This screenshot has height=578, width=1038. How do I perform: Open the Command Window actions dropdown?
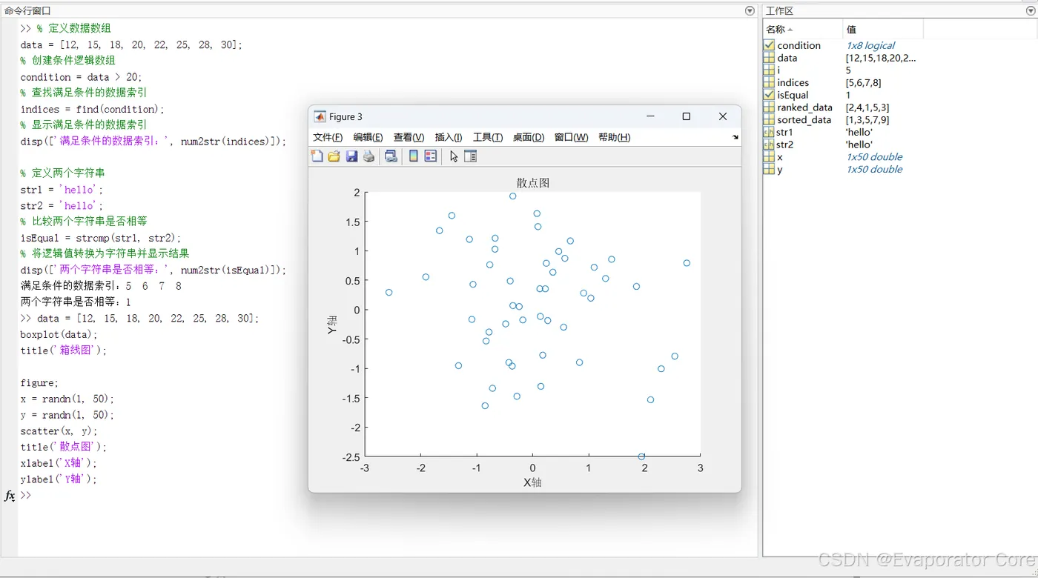click(x=750, y=11)
